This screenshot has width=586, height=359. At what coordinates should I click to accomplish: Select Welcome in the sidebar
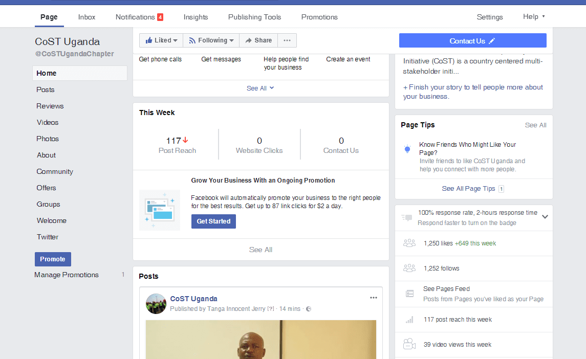point(52,220)
